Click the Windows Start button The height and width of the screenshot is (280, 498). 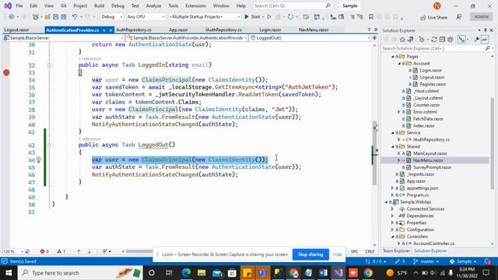click(x=9, y=273)
